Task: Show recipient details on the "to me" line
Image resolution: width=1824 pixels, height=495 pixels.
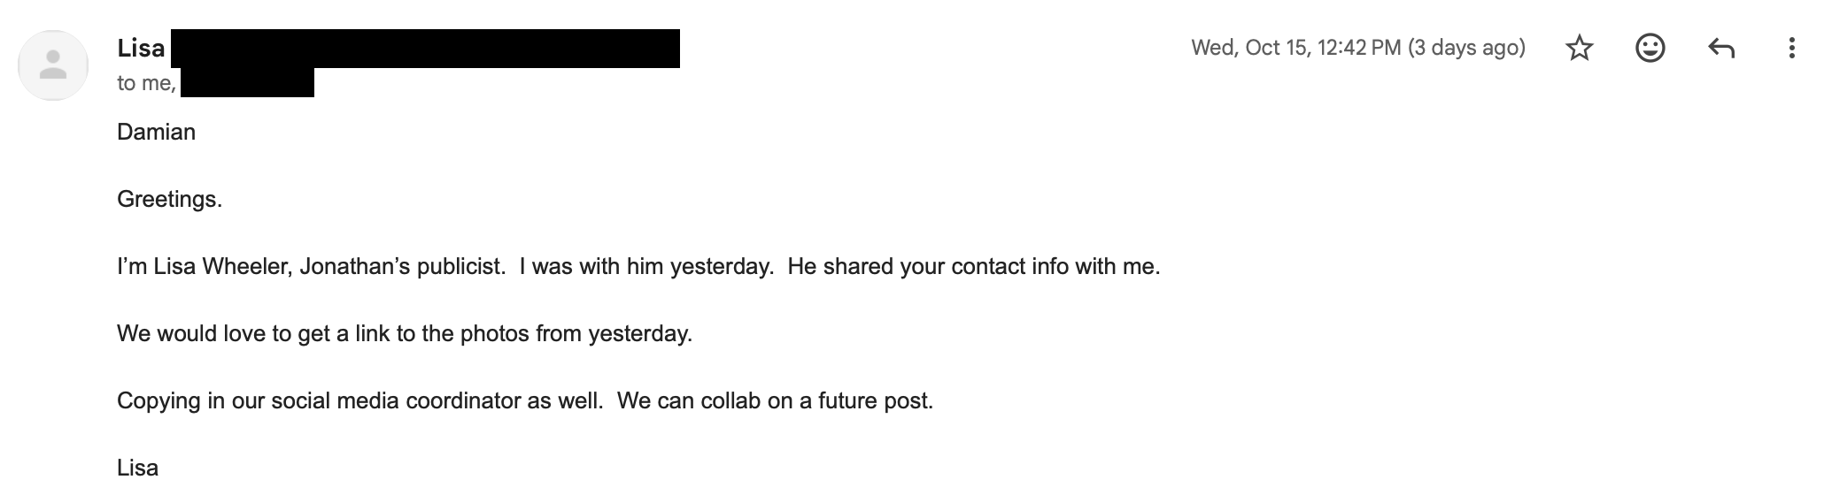Action: [x=146, y=83]
